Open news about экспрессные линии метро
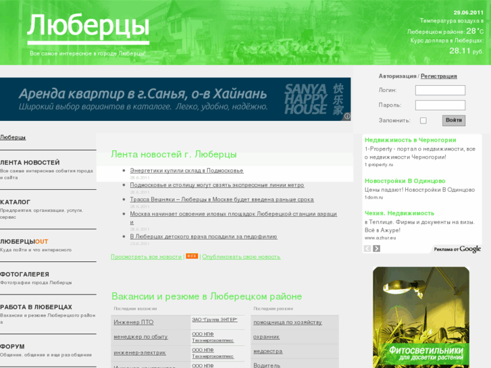 click(217, 185)
